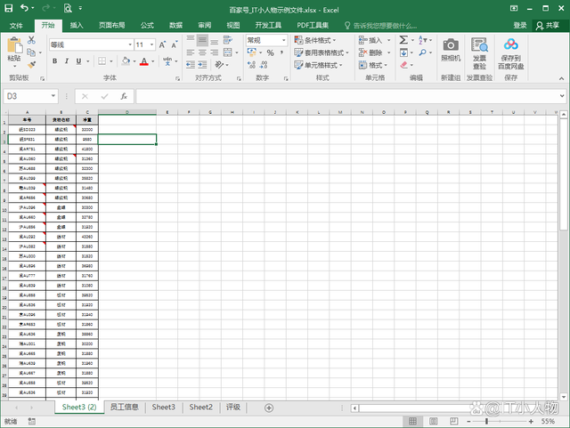
Task: Click AutoSum sigma icon
Action: (x=403, y=40)
